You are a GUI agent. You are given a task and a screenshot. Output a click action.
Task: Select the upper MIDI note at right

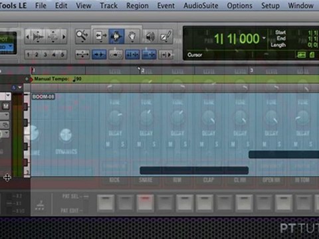[x=284, y=155]
